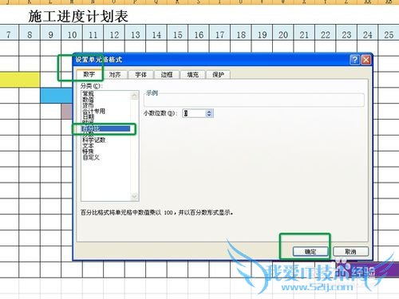
Task: Select 数值 in the category list
Action: click(x=88, y=100)
